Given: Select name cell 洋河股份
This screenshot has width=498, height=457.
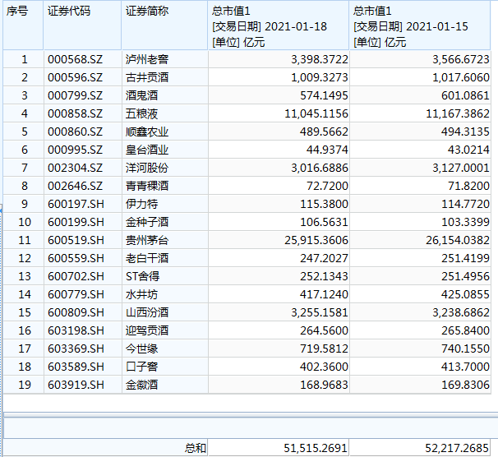Looking at the screenshot, I should (165, 168).
